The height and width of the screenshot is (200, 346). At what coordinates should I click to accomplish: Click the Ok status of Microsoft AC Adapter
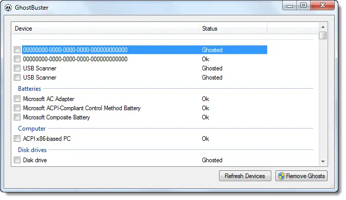tap(205, 99)
